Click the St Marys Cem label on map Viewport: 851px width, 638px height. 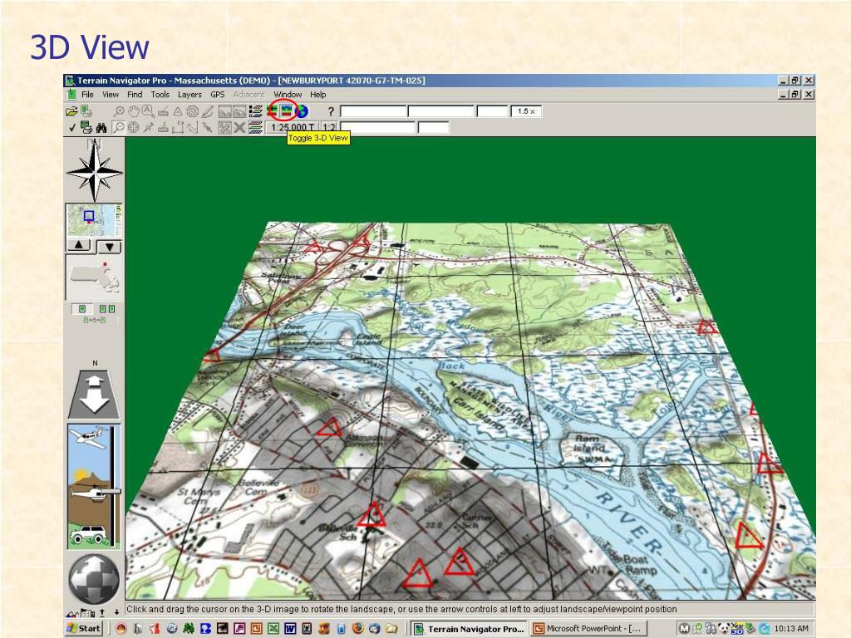coord(199,497)
